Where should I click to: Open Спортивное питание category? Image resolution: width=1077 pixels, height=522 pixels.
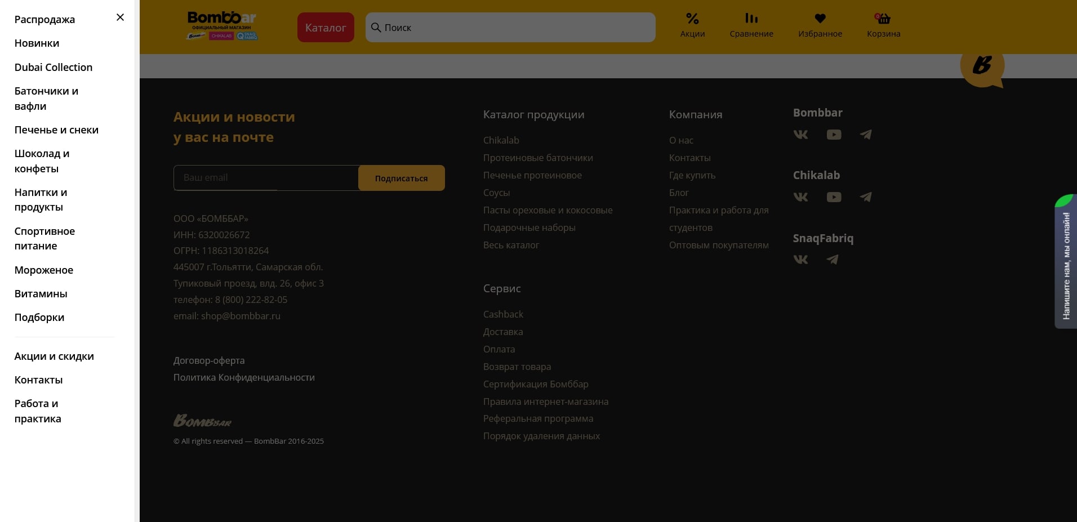[44, 239]
